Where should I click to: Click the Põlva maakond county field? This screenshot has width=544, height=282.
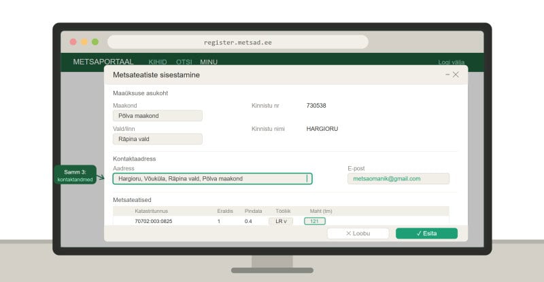[x=158, y=116]
